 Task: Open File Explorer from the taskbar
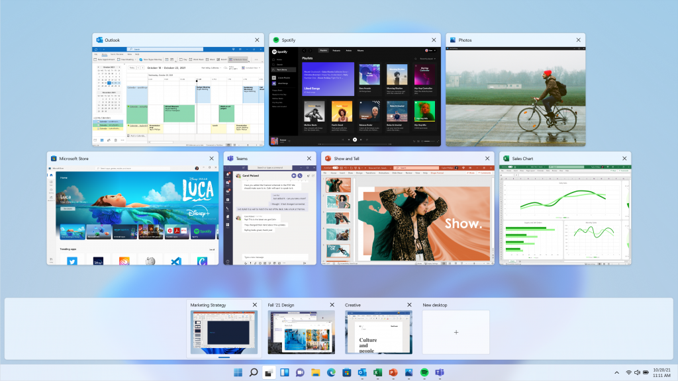coord(316,372)
